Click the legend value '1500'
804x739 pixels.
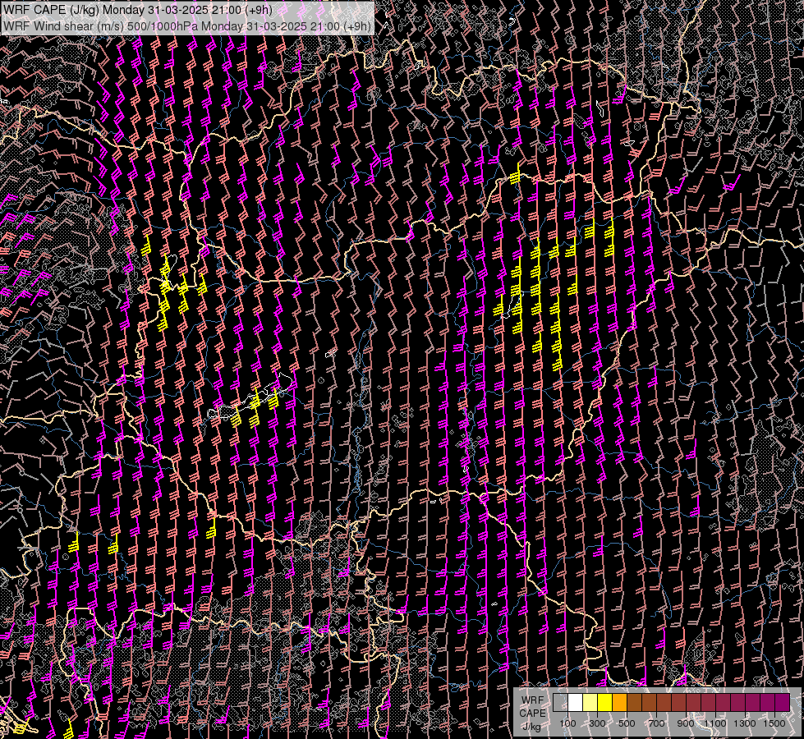[x=774, y=723]
